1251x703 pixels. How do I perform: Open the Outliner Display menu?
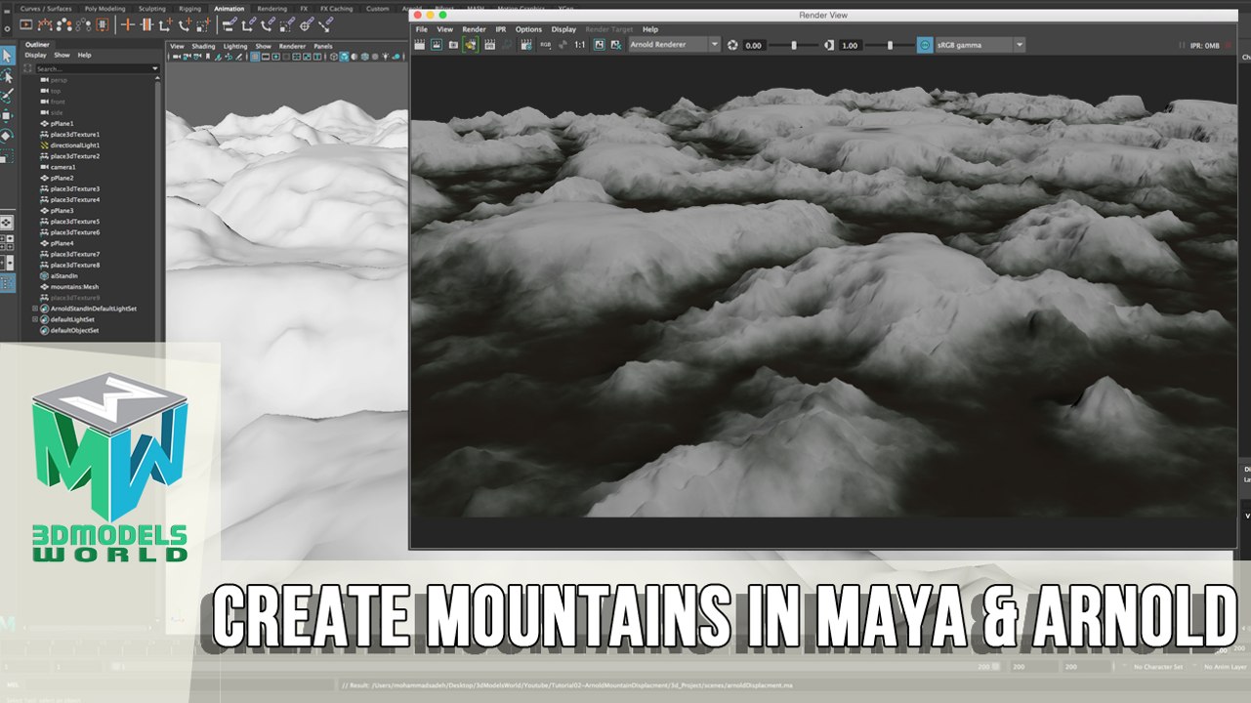pyautogui.click(x=36, y=55)
